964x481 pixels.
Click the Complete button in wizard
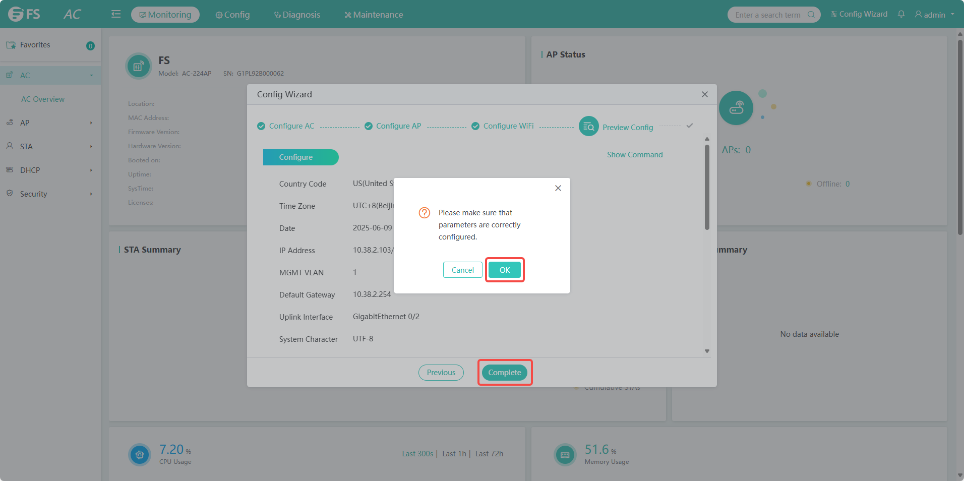(505, 373)
